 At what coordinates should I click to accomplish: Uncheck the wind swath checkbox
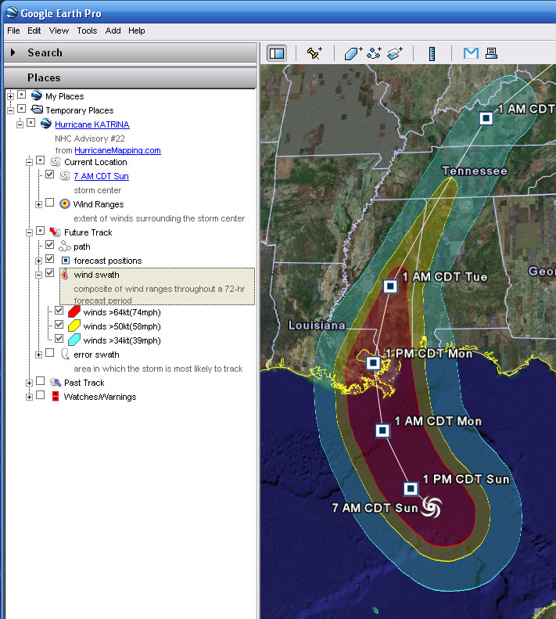click(x=50, y=273)
